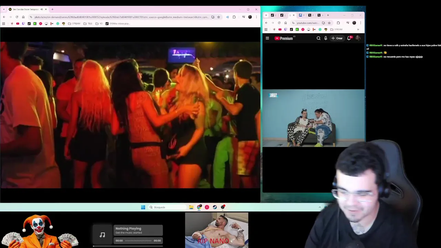Viewport: 441px width, 248px height.
Task: Open the YouTube account avatar menu
Action: point(358,38)
